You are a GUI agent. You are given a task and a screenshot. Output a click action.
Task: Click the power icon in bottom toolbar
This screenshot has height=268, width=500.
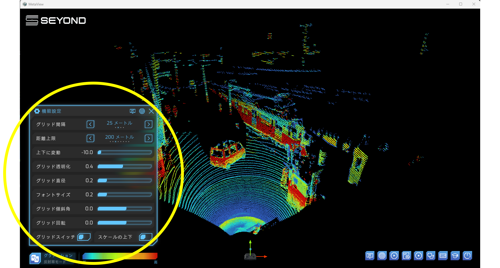click(x=468, y=256)
